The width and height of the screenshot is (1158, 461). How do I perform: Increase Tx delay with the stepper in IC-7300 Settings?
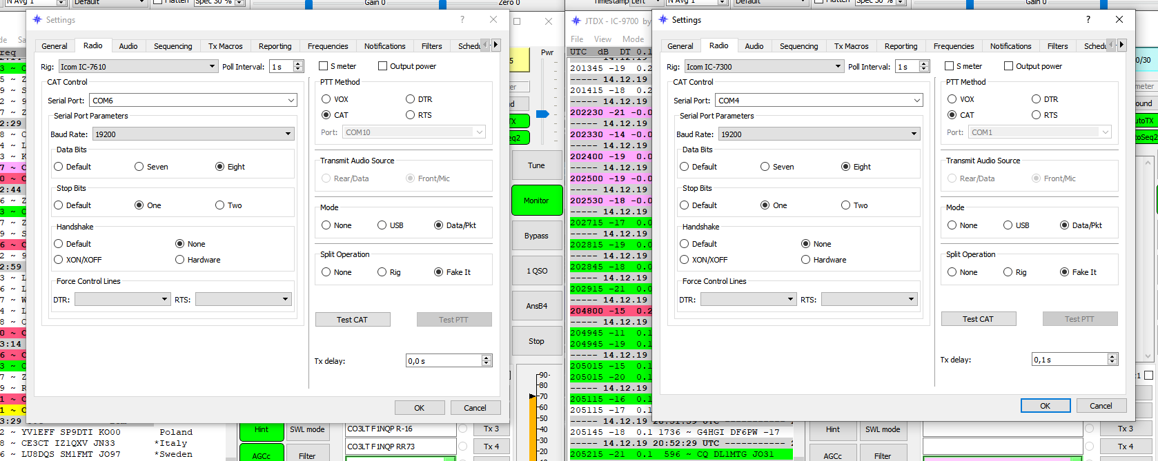pyautogui.click(x=1112, y=356)
